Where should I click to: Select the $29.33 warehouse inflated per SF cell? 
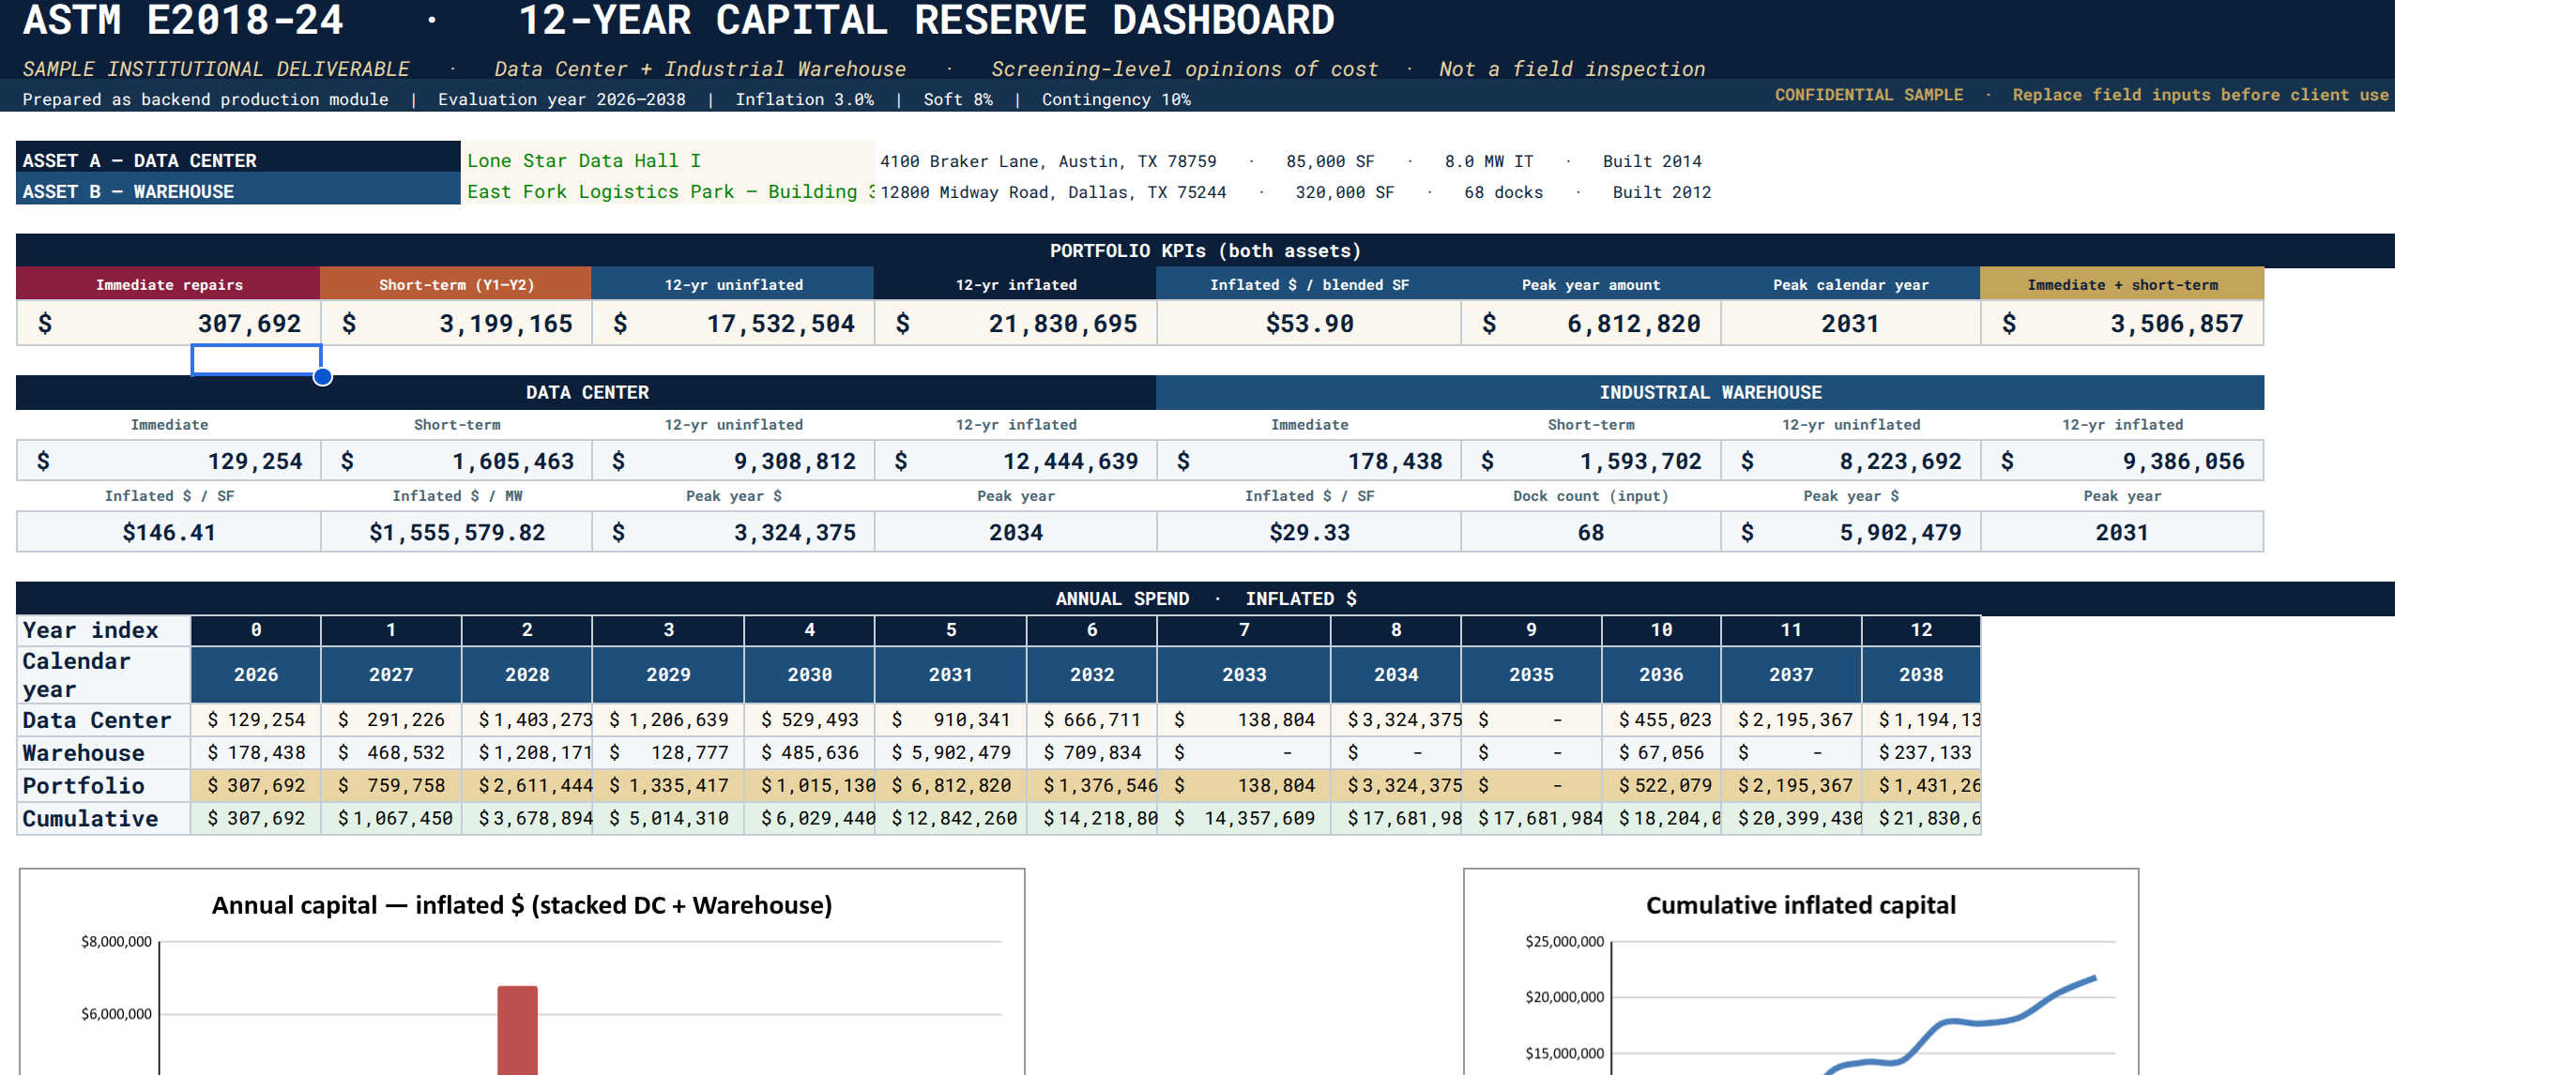click(1309, 532)
